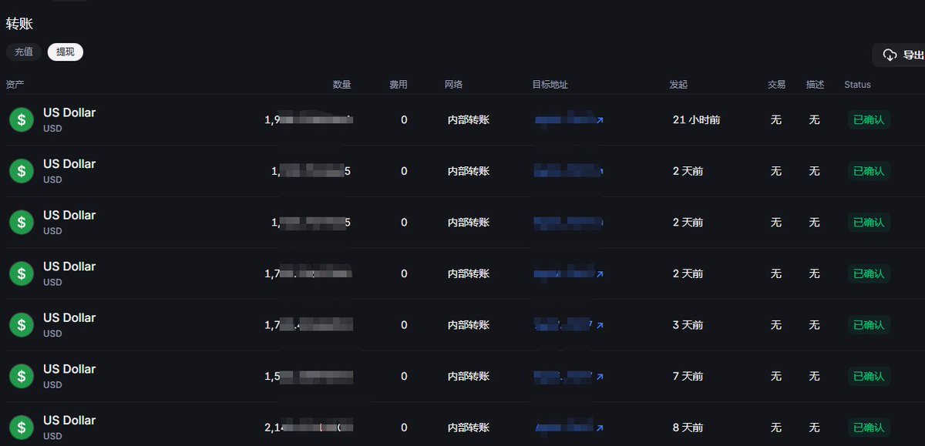Viewport: 925px width, 446px height.
Task: Click the dollar icon in the 3 天前 row
Action: (x=22, y=325)
